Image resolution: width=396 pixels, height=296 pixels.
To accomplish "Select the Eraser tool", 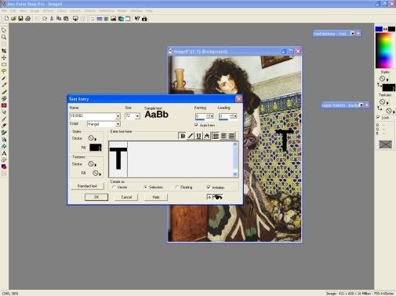I will [4, 126].
